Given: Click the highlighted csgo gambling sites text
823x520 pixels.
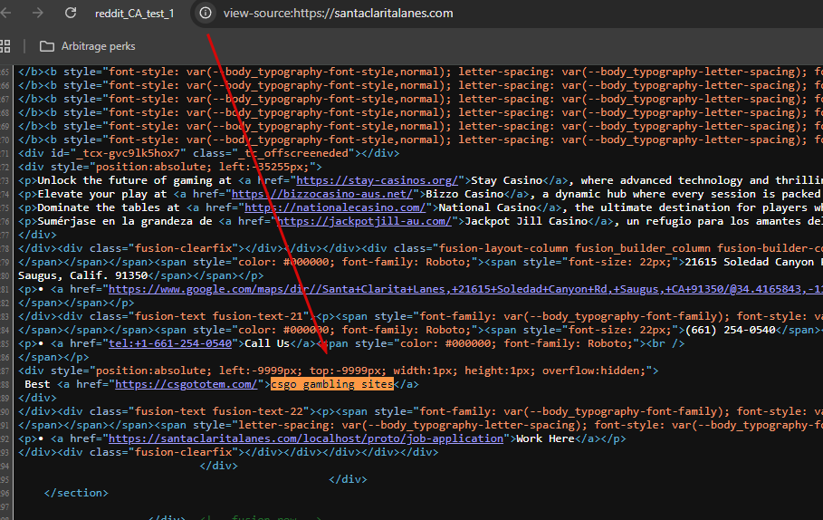Looking at the screenshot, I should 331,384.
